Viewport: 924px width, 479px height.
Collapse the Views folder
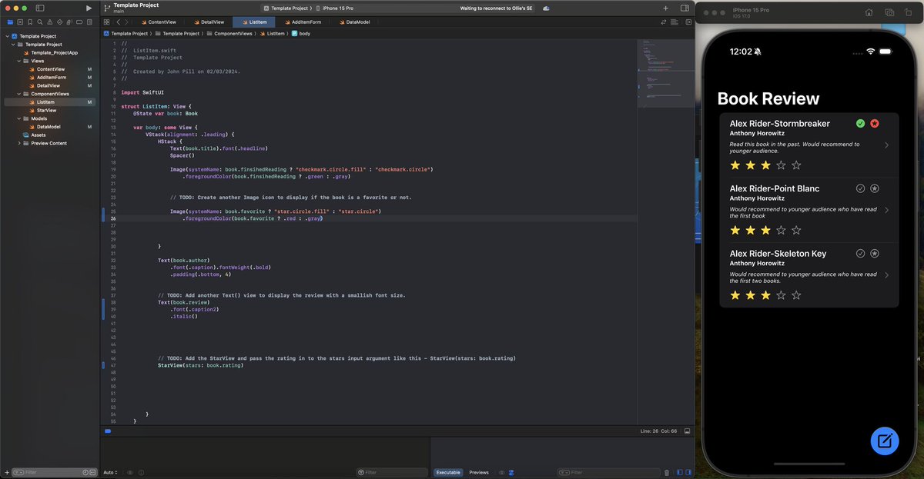click(19, 61)
